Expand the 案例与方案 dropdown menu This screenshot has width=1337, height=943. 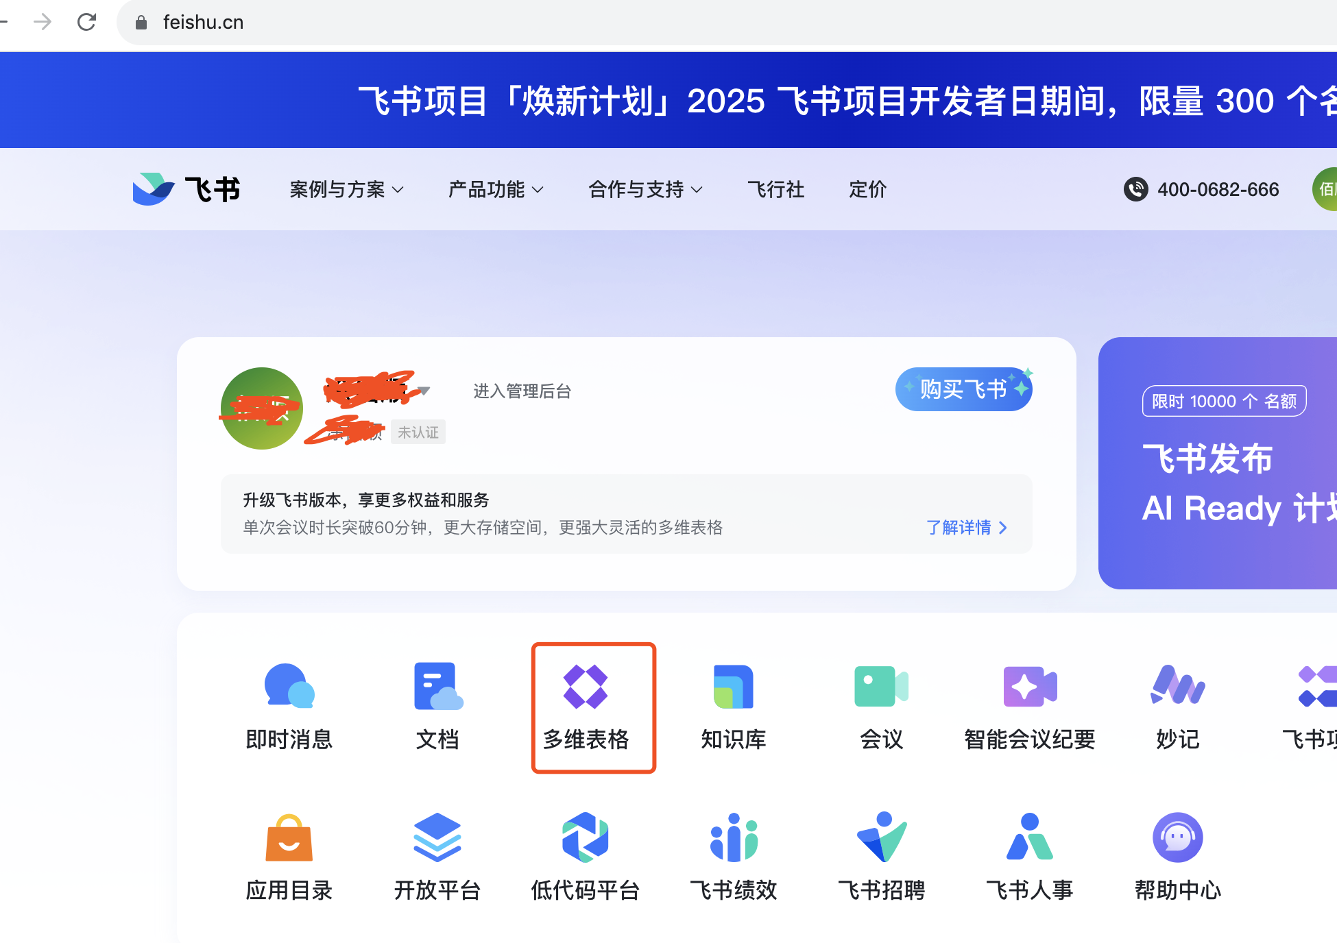pyautogui.click(x=346, y=190)
